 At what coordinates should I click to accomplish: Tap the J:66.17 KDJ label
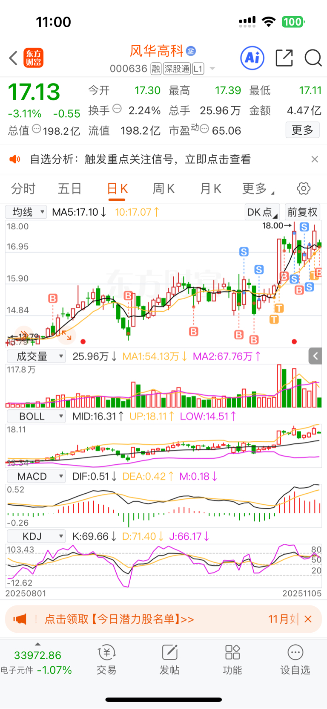click(189, 536)
